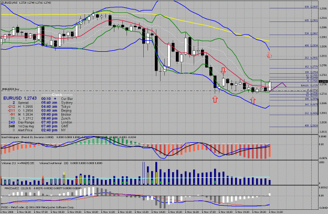Click the London clock row
The image size is (328, 214).
coord(57,122)
